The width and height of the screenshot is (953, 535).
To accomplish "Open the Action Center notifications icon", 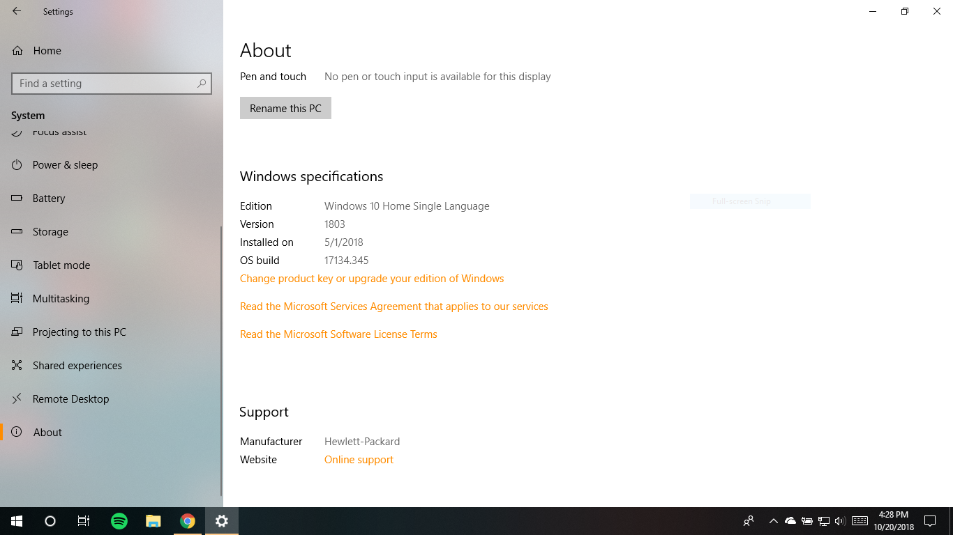I will tap(929, 521).
